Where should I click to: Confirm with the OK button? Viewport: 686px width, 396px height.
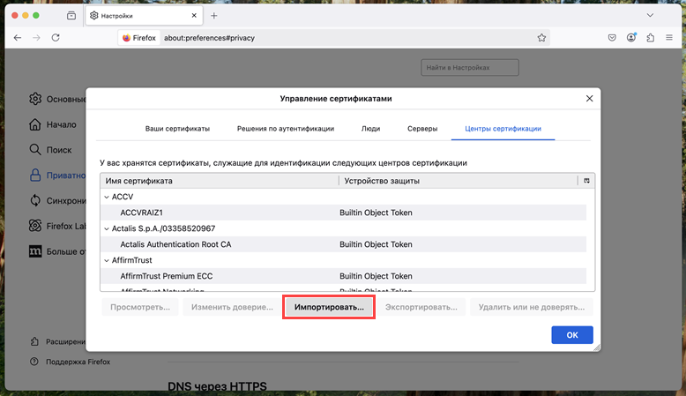(x=572, y=335)
